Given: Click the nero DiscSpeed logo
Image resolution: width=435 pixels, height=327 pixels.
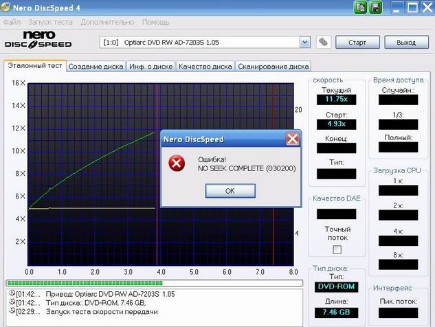Looking at the screenshot, I should click(38, 40).
